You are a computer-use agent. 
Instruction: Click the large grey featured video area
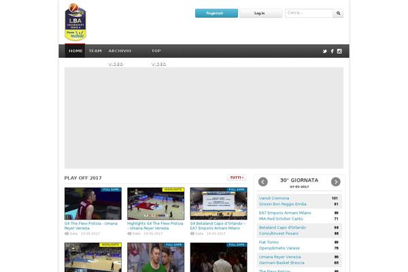point(204,118)
